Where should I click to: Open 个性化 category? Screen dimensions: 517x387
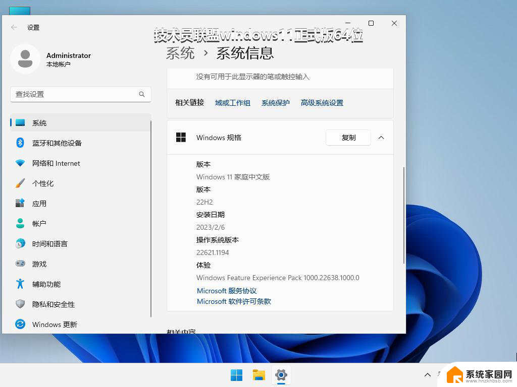(43, 183)
